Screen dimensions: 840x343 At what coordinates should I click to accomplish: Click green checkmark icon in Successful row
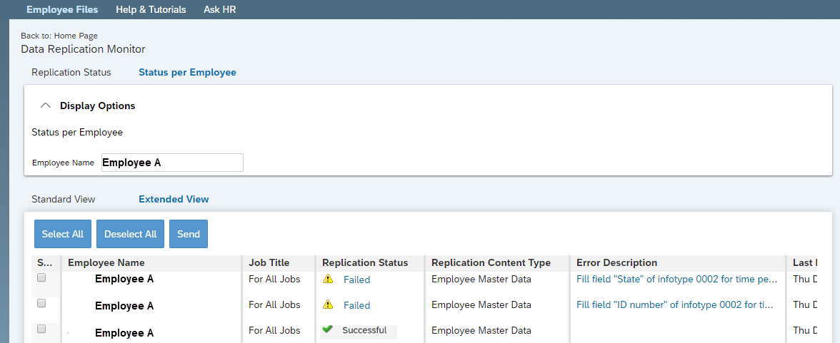click(327, 329)
